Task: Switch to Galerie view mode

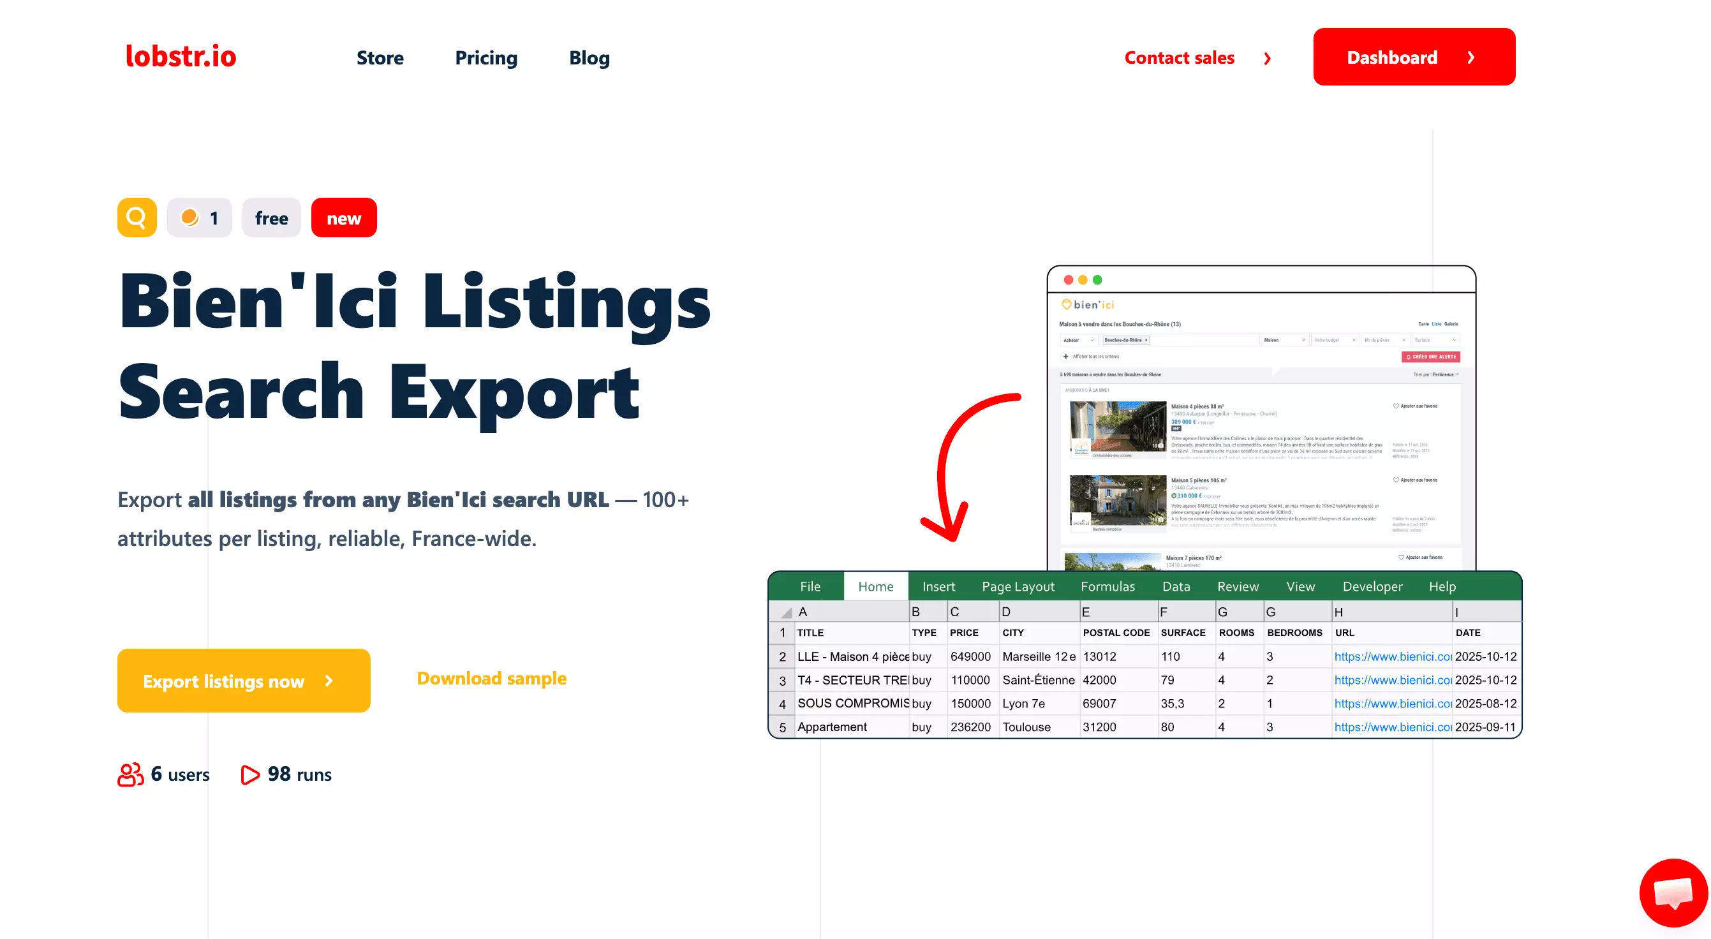Action: (1452, 324)
